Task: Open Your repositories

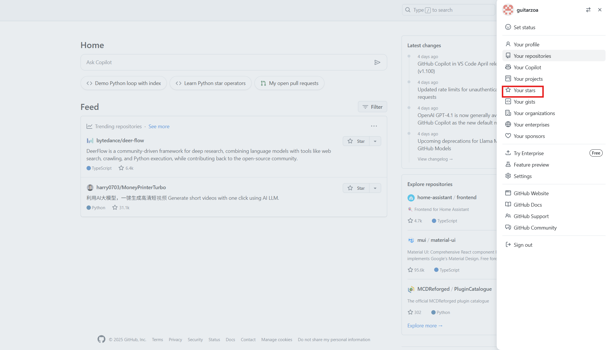Action: pos(554,56)
